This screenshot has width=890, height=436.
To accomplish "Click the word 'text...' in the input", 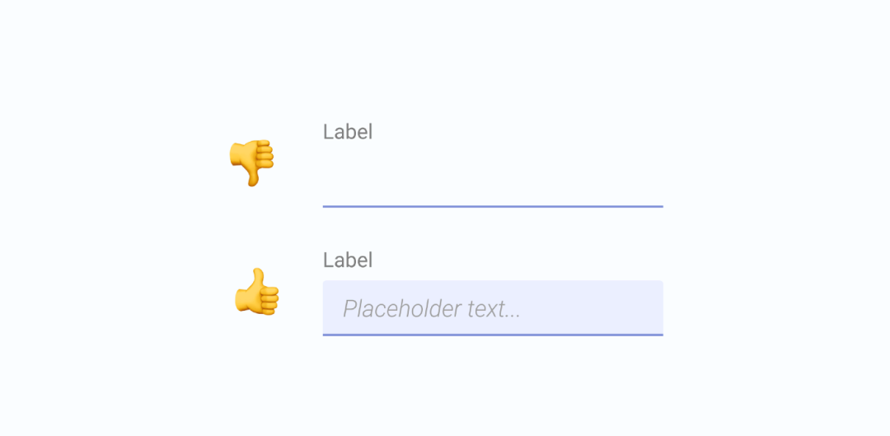I will [494, 309].
